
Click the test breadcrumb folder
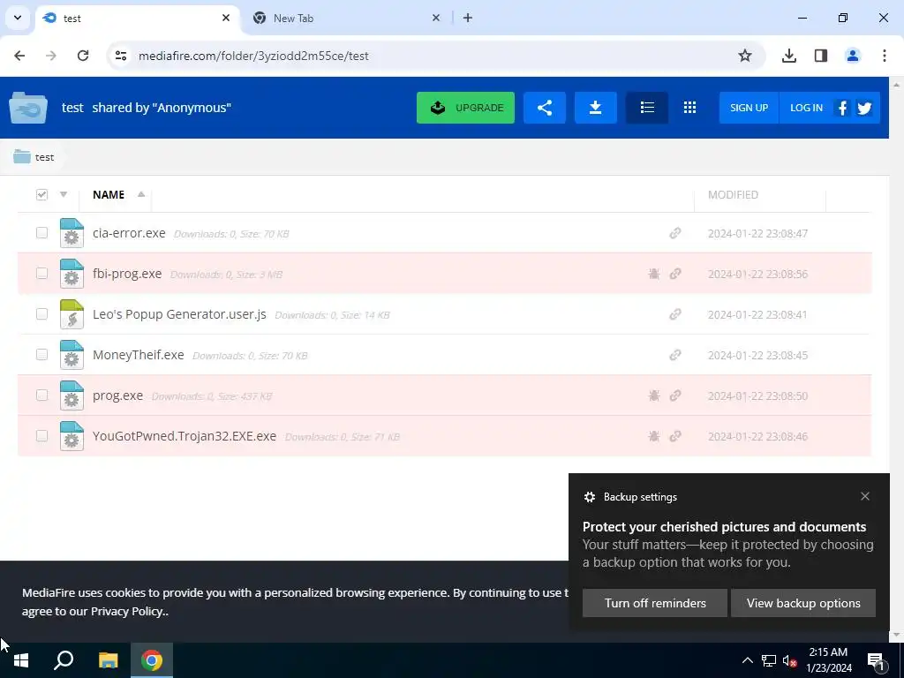(x=34, y=157)
